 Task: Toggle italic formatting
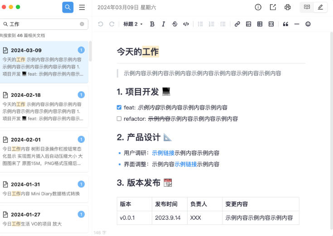point(163,24)
